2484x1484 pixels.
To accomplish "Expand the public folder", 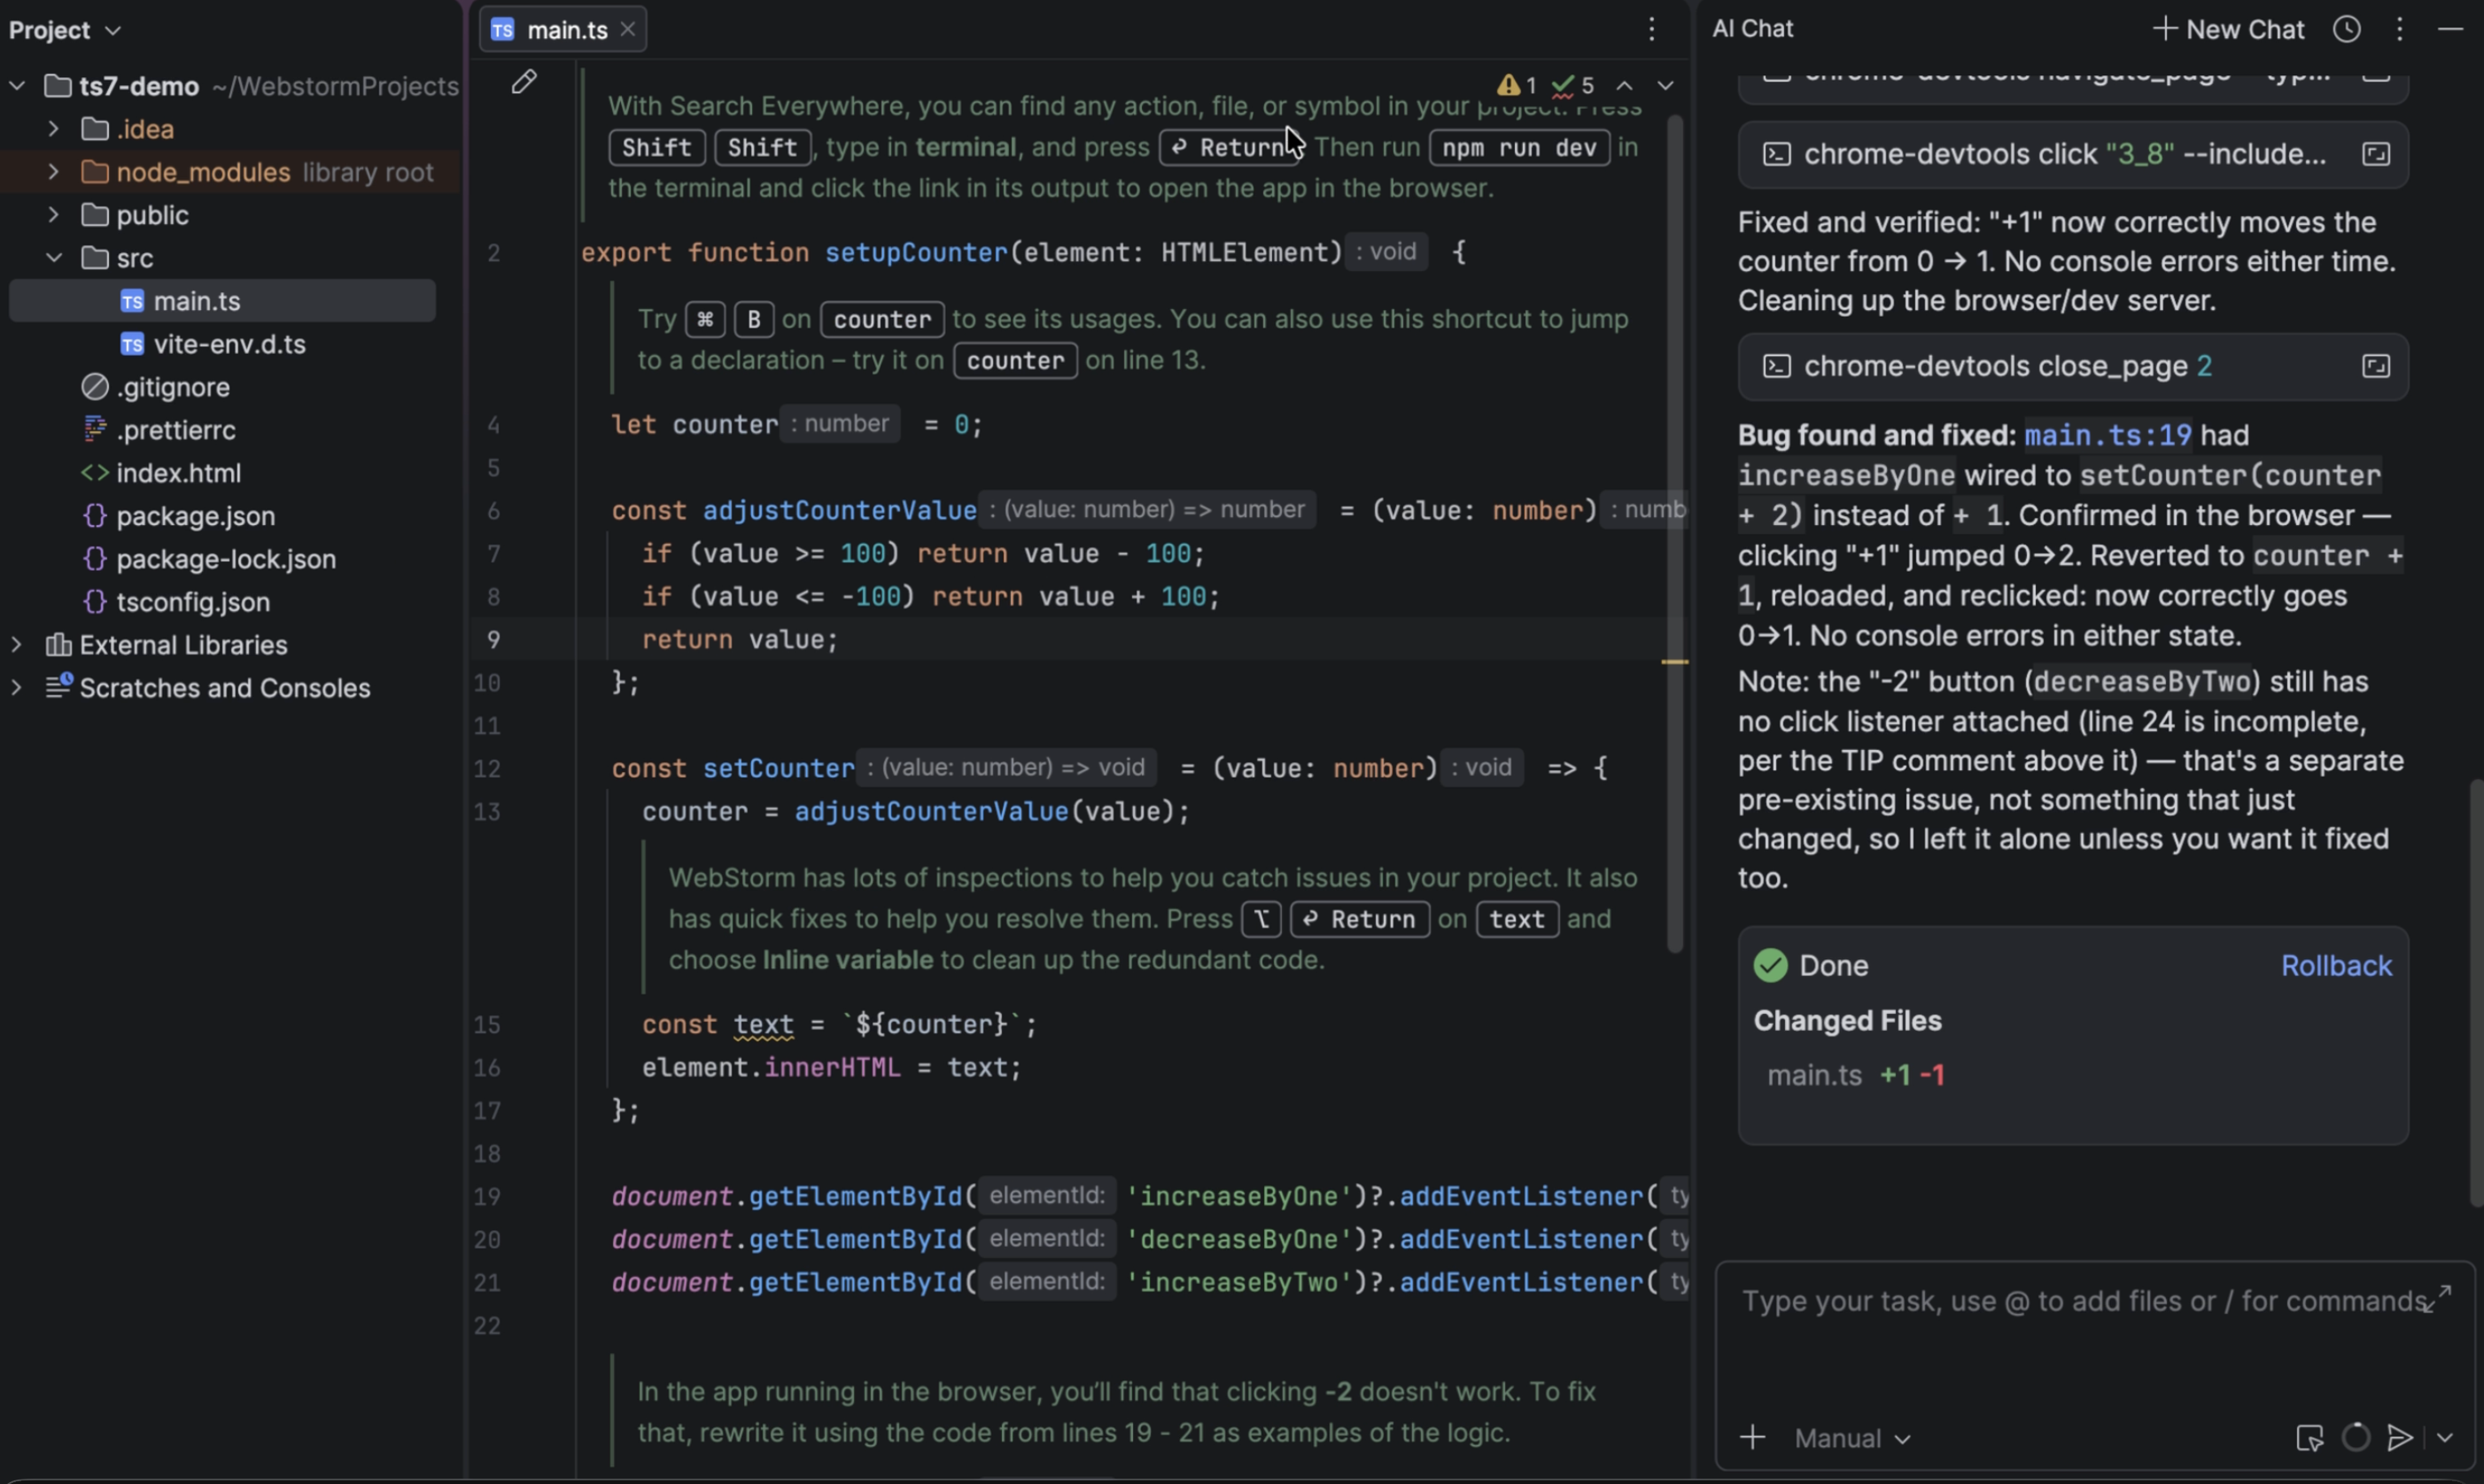I will point(54,215).
